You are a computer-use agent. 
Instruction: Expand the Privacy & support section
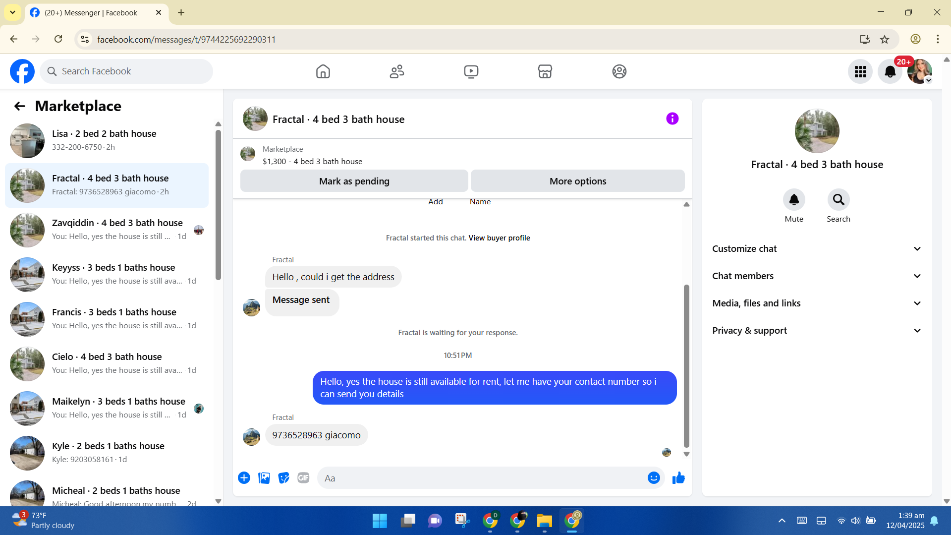(x=817, y=331)
